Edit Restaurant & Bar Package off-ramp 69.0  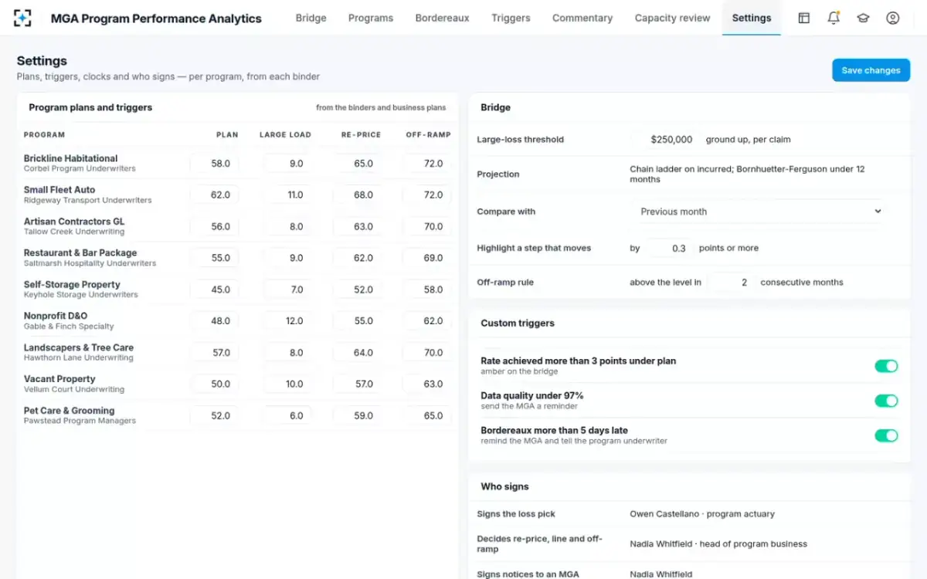427,258
